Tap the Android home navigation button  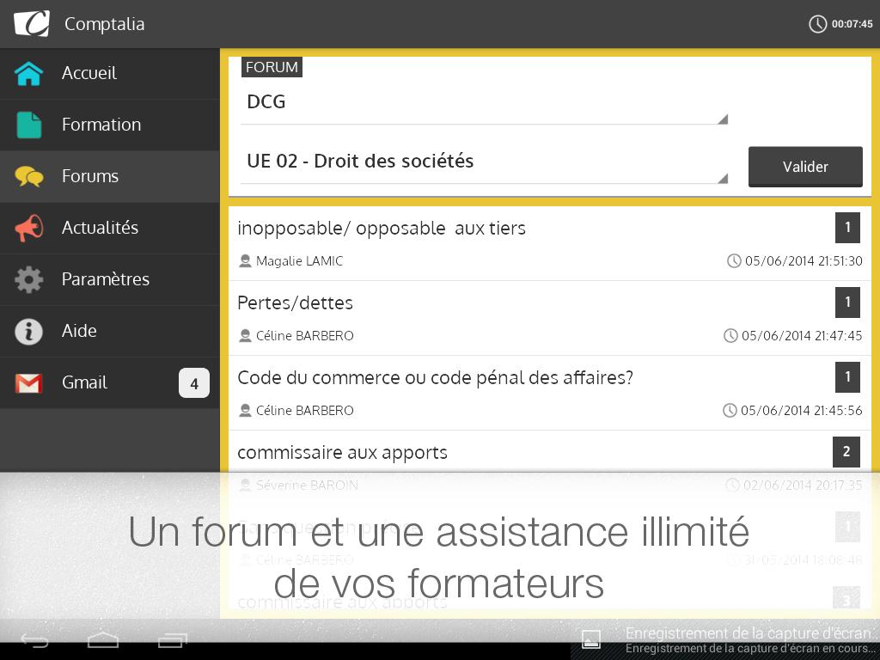click(103, 640)
